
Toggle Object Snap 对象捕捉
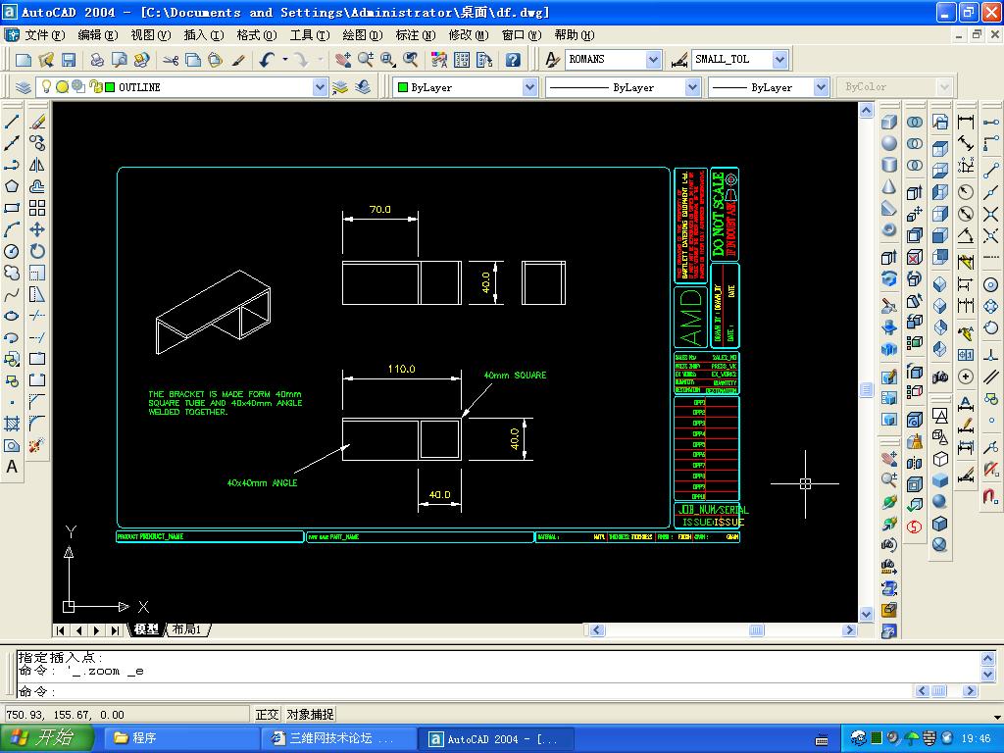point(310,714)
